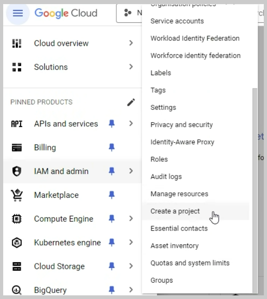Image resolution: width=267 pixels, height=299 pixels.
Task: Expand the Solutions submenu chevron
Action: (x=131, y=67)
